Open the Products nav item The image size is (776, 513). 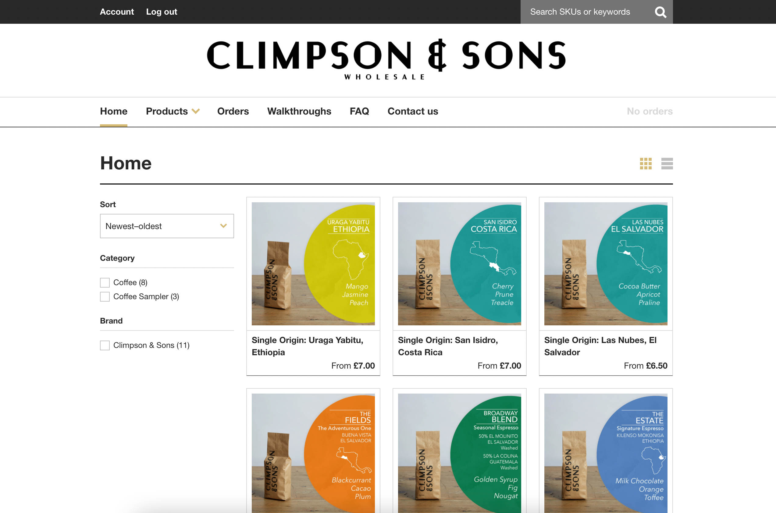pos(167,111)
